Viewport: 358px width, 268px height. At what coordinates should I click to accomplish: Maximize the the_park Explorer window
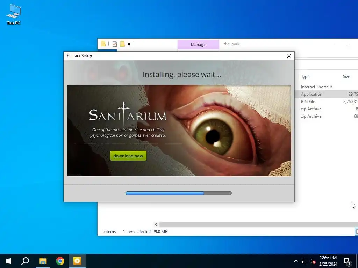(x=347, y=44)
